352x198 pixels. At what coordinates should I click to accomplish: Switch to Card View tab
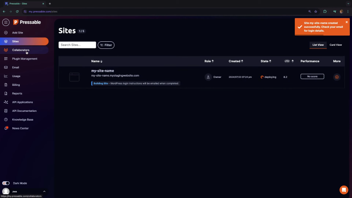tap(335, 45)
